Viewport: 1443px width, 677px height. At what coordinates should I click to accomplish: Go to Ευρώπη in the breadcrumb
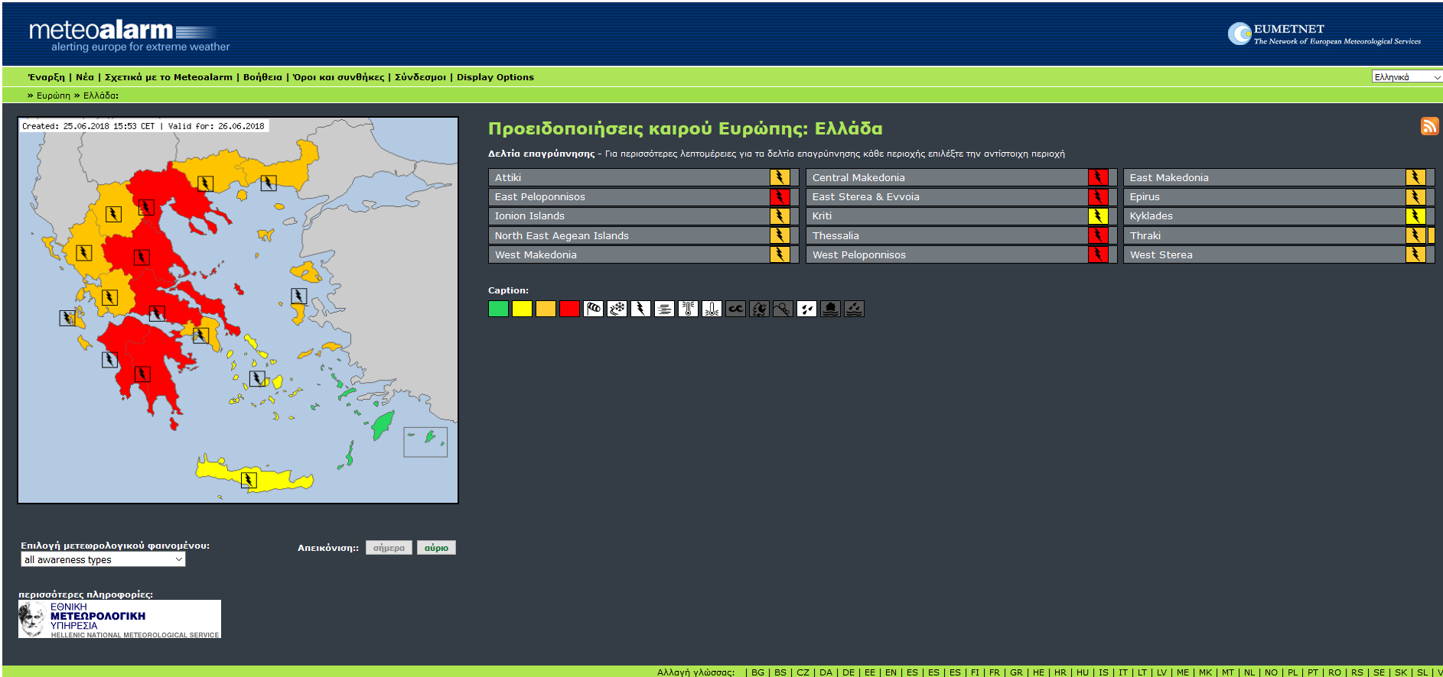click(x=54, y=96)
